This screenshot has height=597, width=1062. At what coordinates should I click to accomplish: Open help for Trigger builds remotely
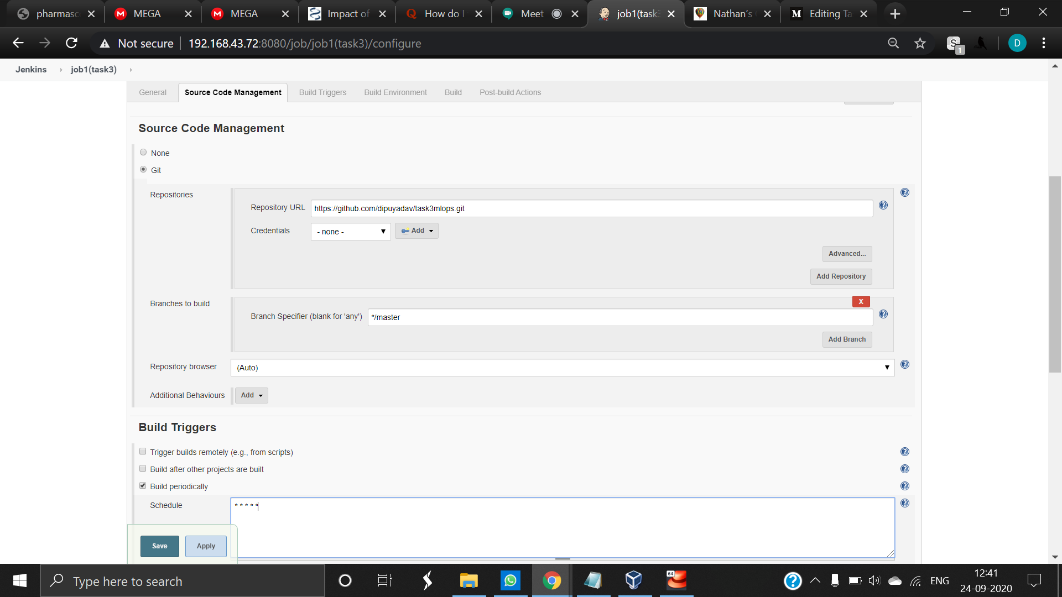tap(904, 452)
